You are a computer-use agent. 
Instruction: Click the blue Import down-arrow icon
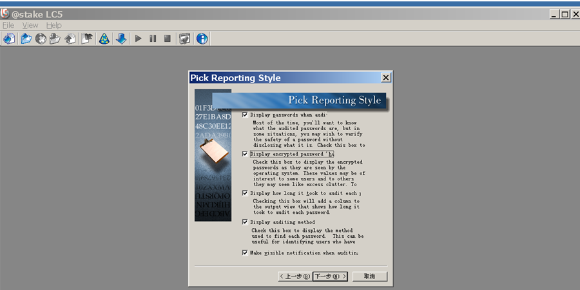pyautogui.click(x=121, y=39)
